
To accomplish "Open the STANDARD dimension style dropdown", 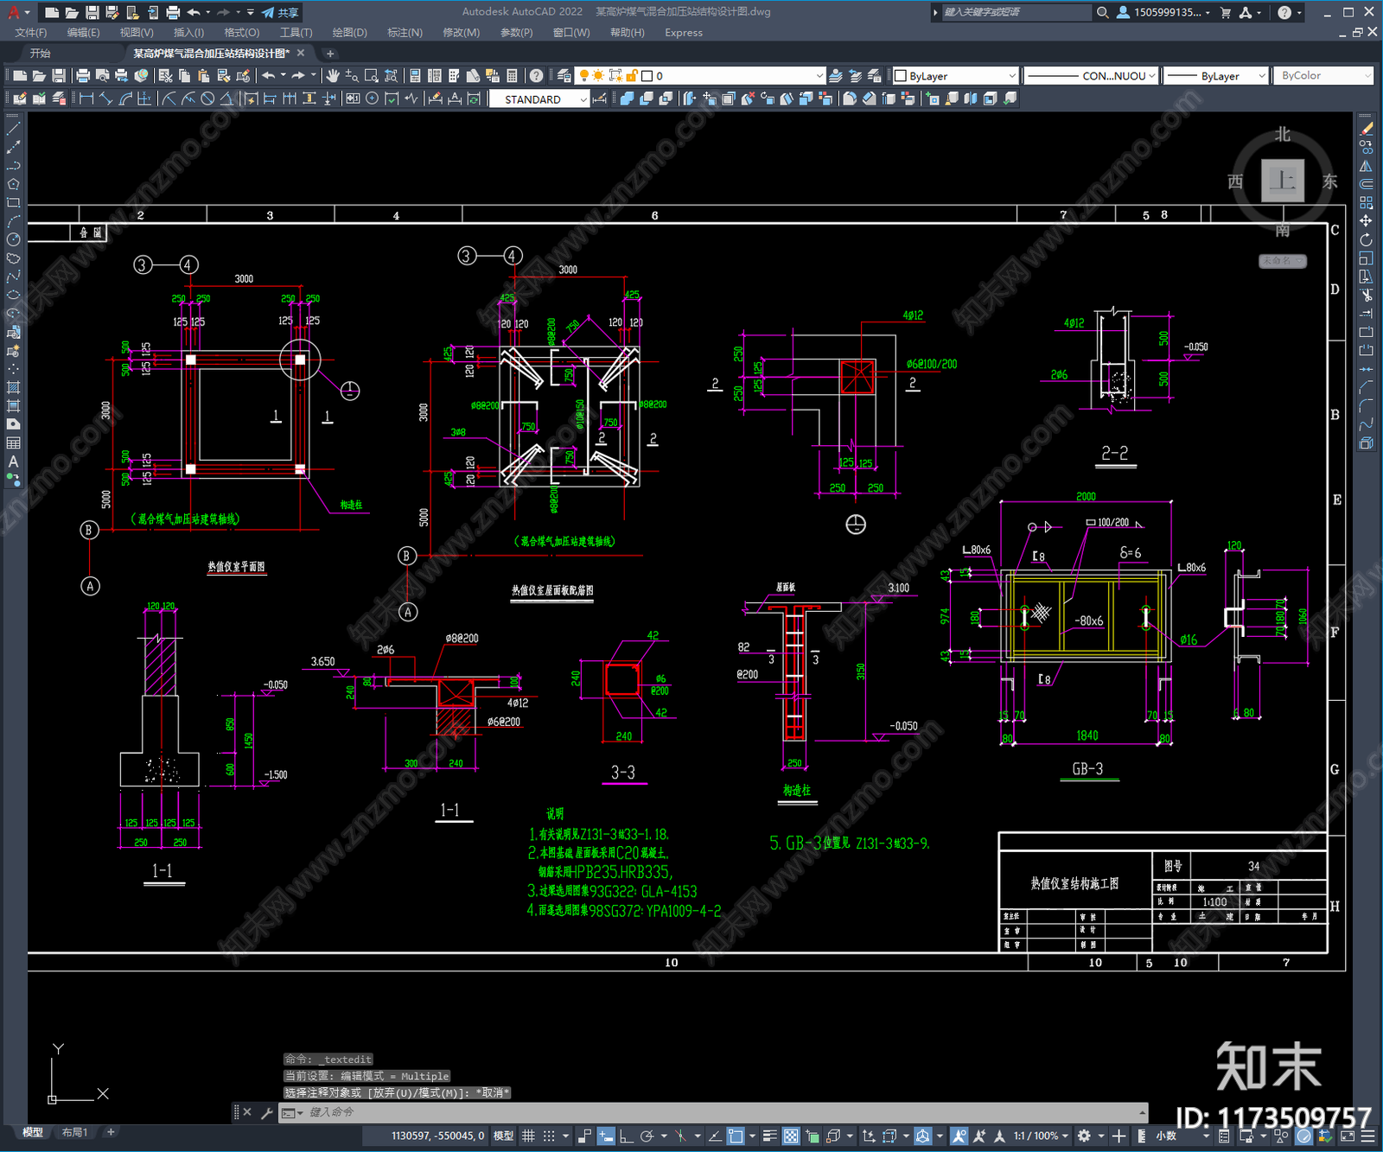I will point(539,99).
